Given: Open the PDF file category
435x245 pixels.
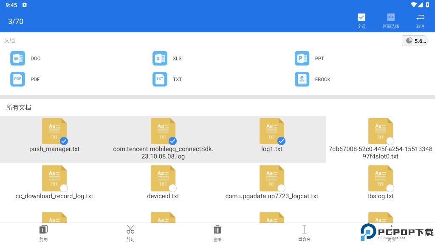Looking at the screenshot, I should point(17,79).
